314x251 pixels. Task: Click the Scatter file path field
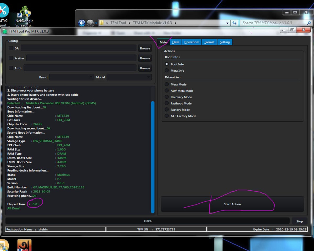[x=81, y=58]
